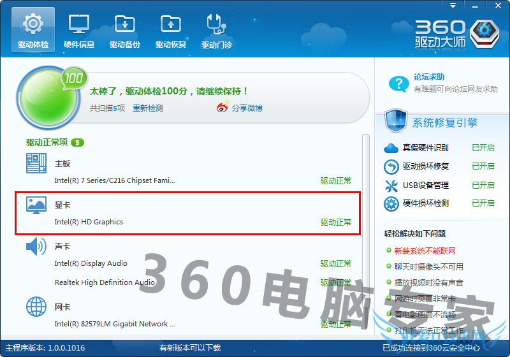Click the 硬件损坏检测 gear icon
The width and height of the screenshot is (510, 357).
[x=391, y=204]
